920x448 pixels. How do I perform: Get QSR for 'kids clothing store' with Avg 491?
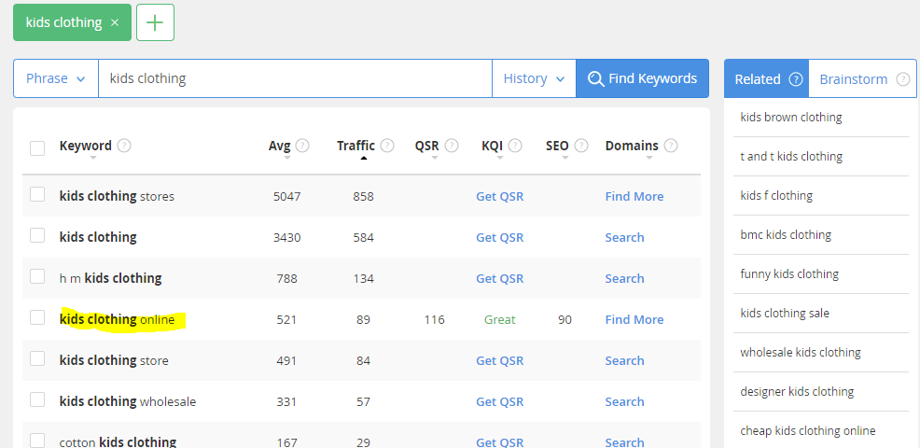[499, 360]
